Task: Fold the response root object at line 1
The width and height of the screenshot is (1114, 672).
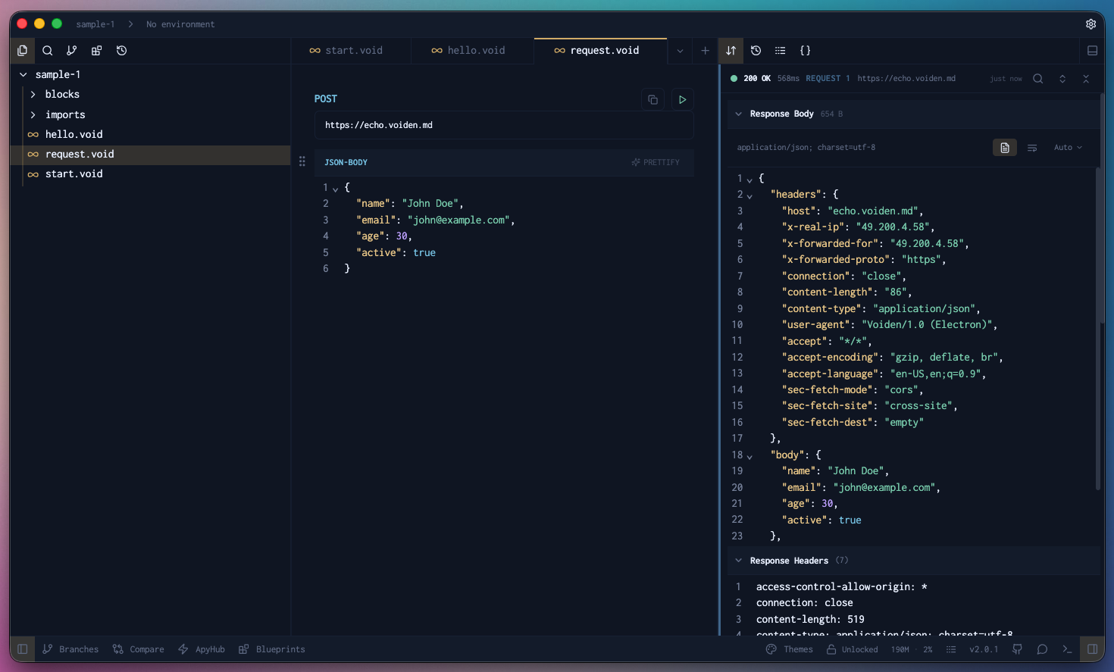Action: coord(749,180)
